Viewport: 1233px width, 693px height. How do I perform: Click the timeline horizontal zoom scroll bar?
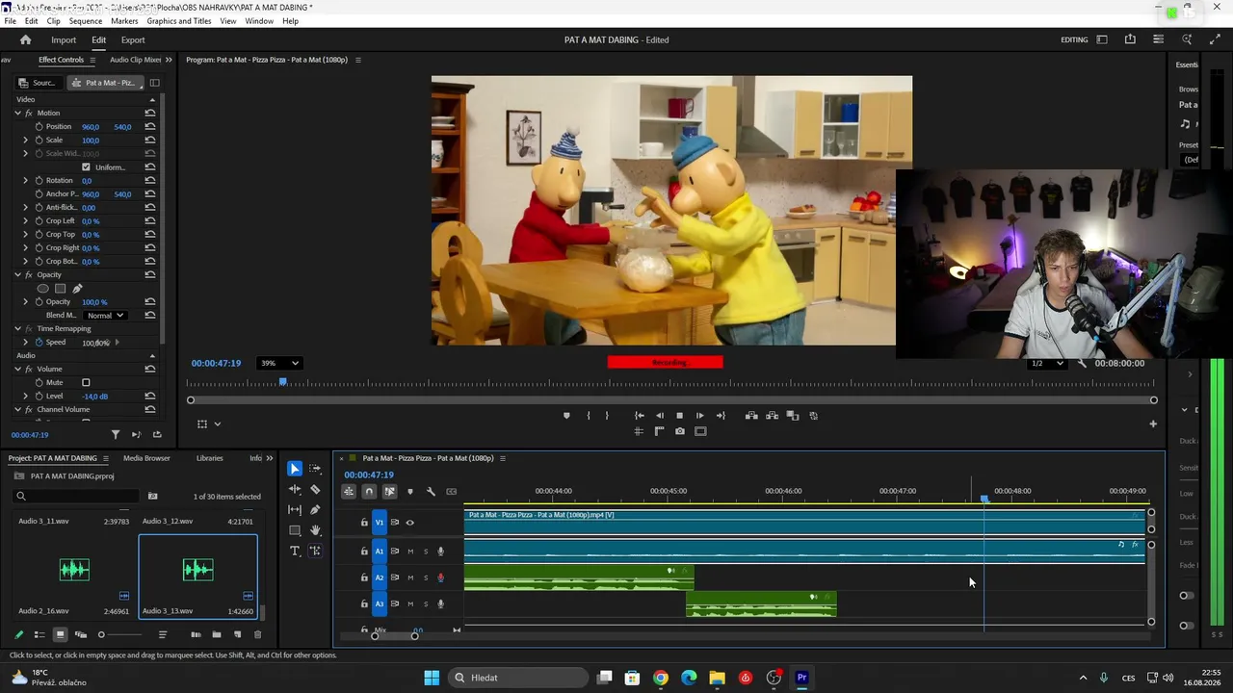(x=395, y=636)
